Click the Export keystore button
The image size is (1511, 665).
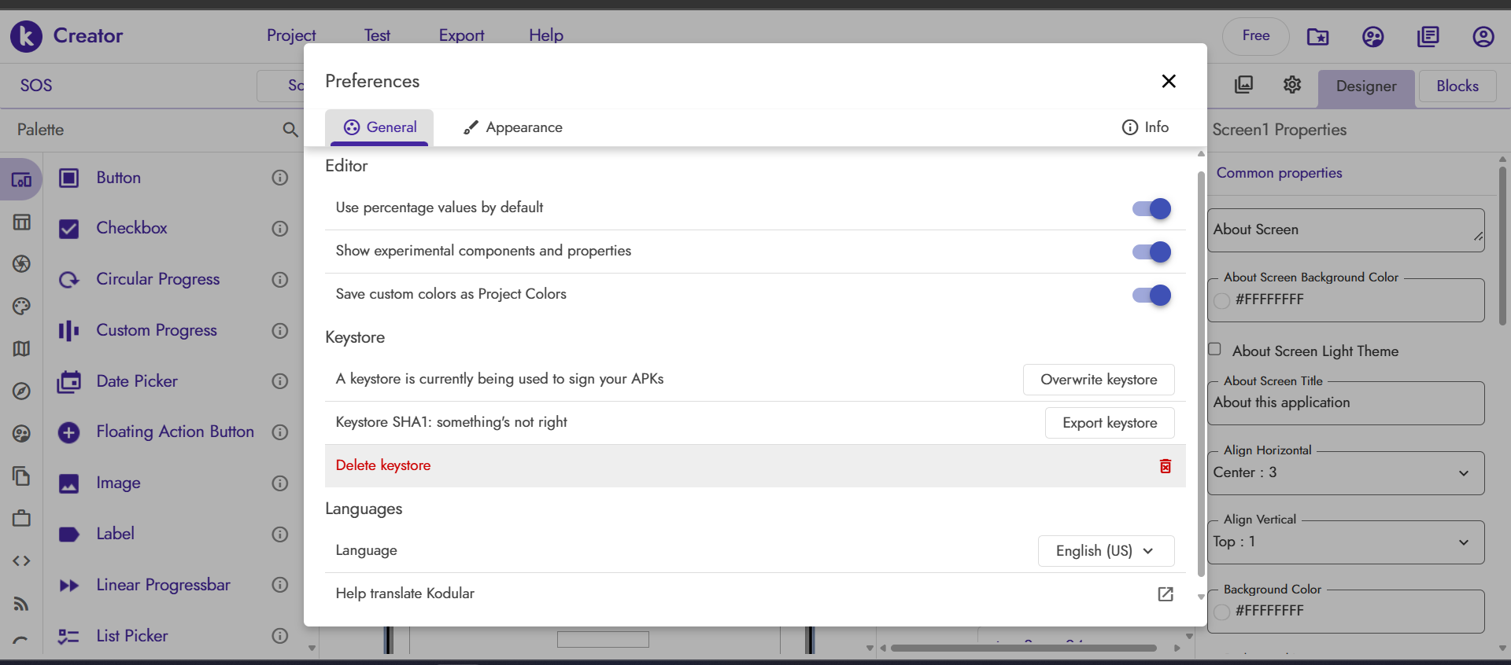[1109, 423]
